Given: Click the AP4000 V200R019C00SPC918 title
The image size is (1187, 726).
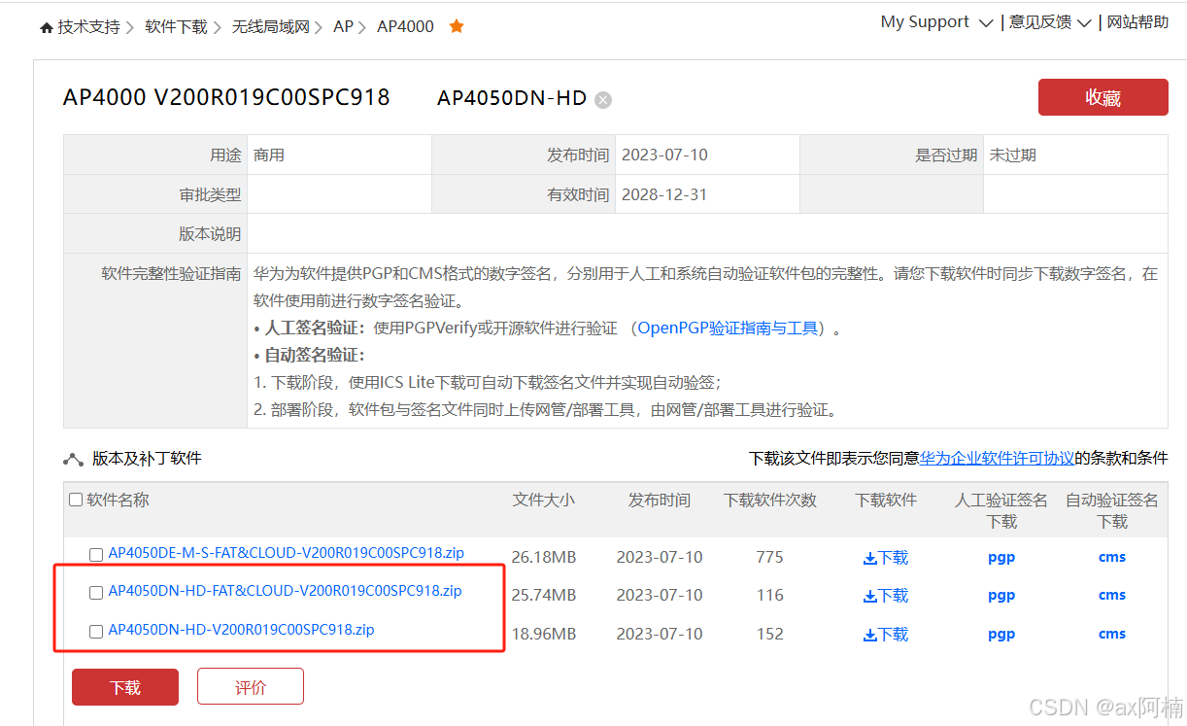Looking at the screenshot, I should point(226,97).
